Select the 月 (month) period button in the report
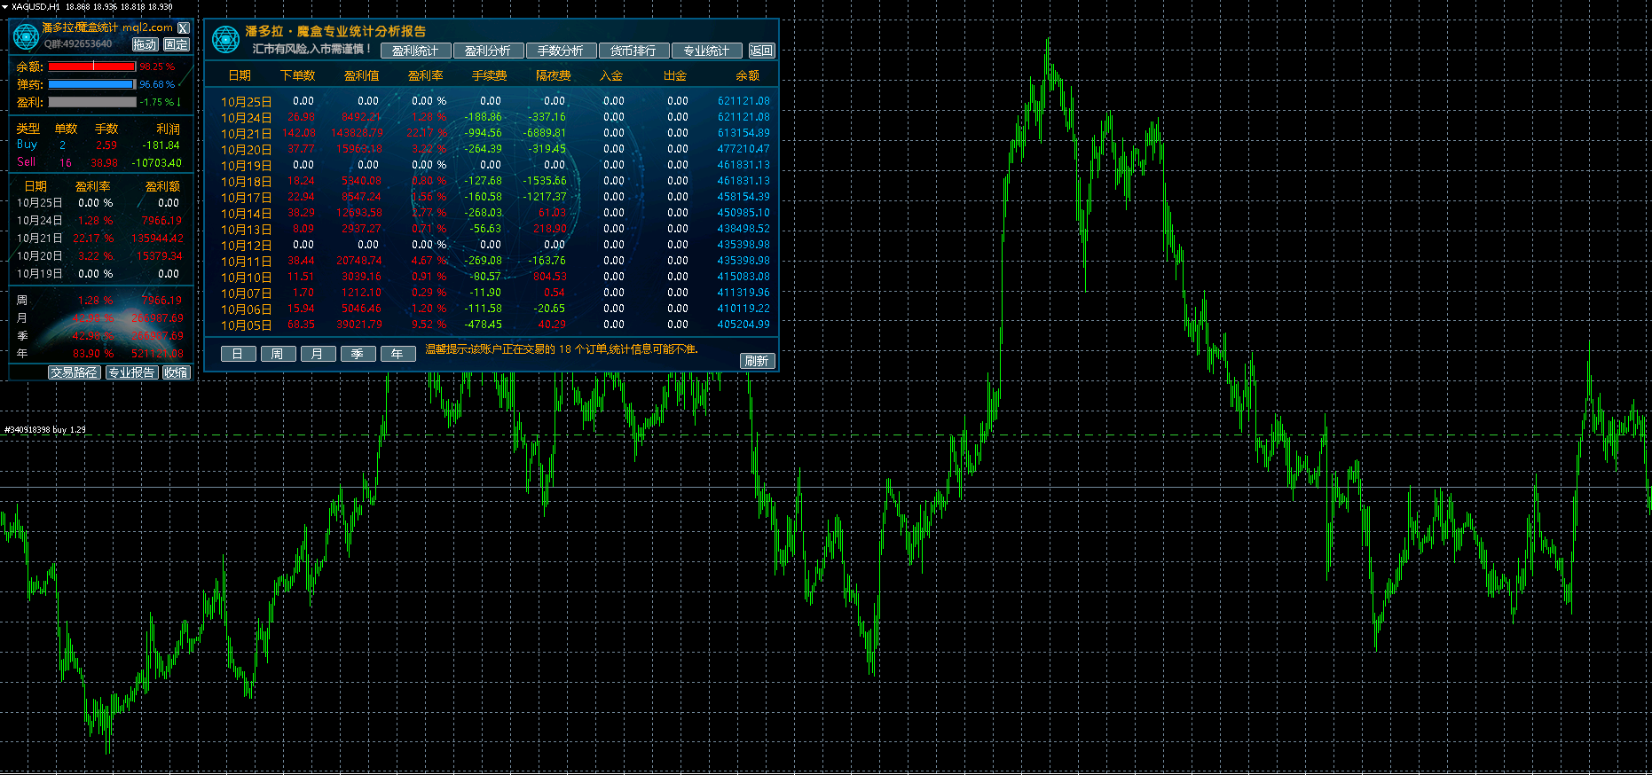1652x775 pixels. [x=318, y=354]
